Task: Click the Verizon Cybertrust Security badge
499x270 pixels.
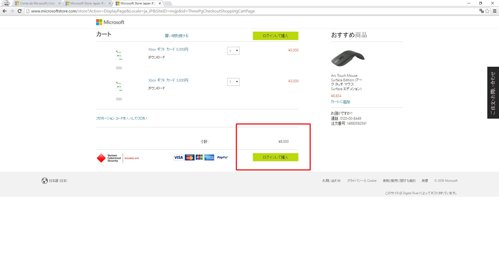Action: (x=117, y=158)
